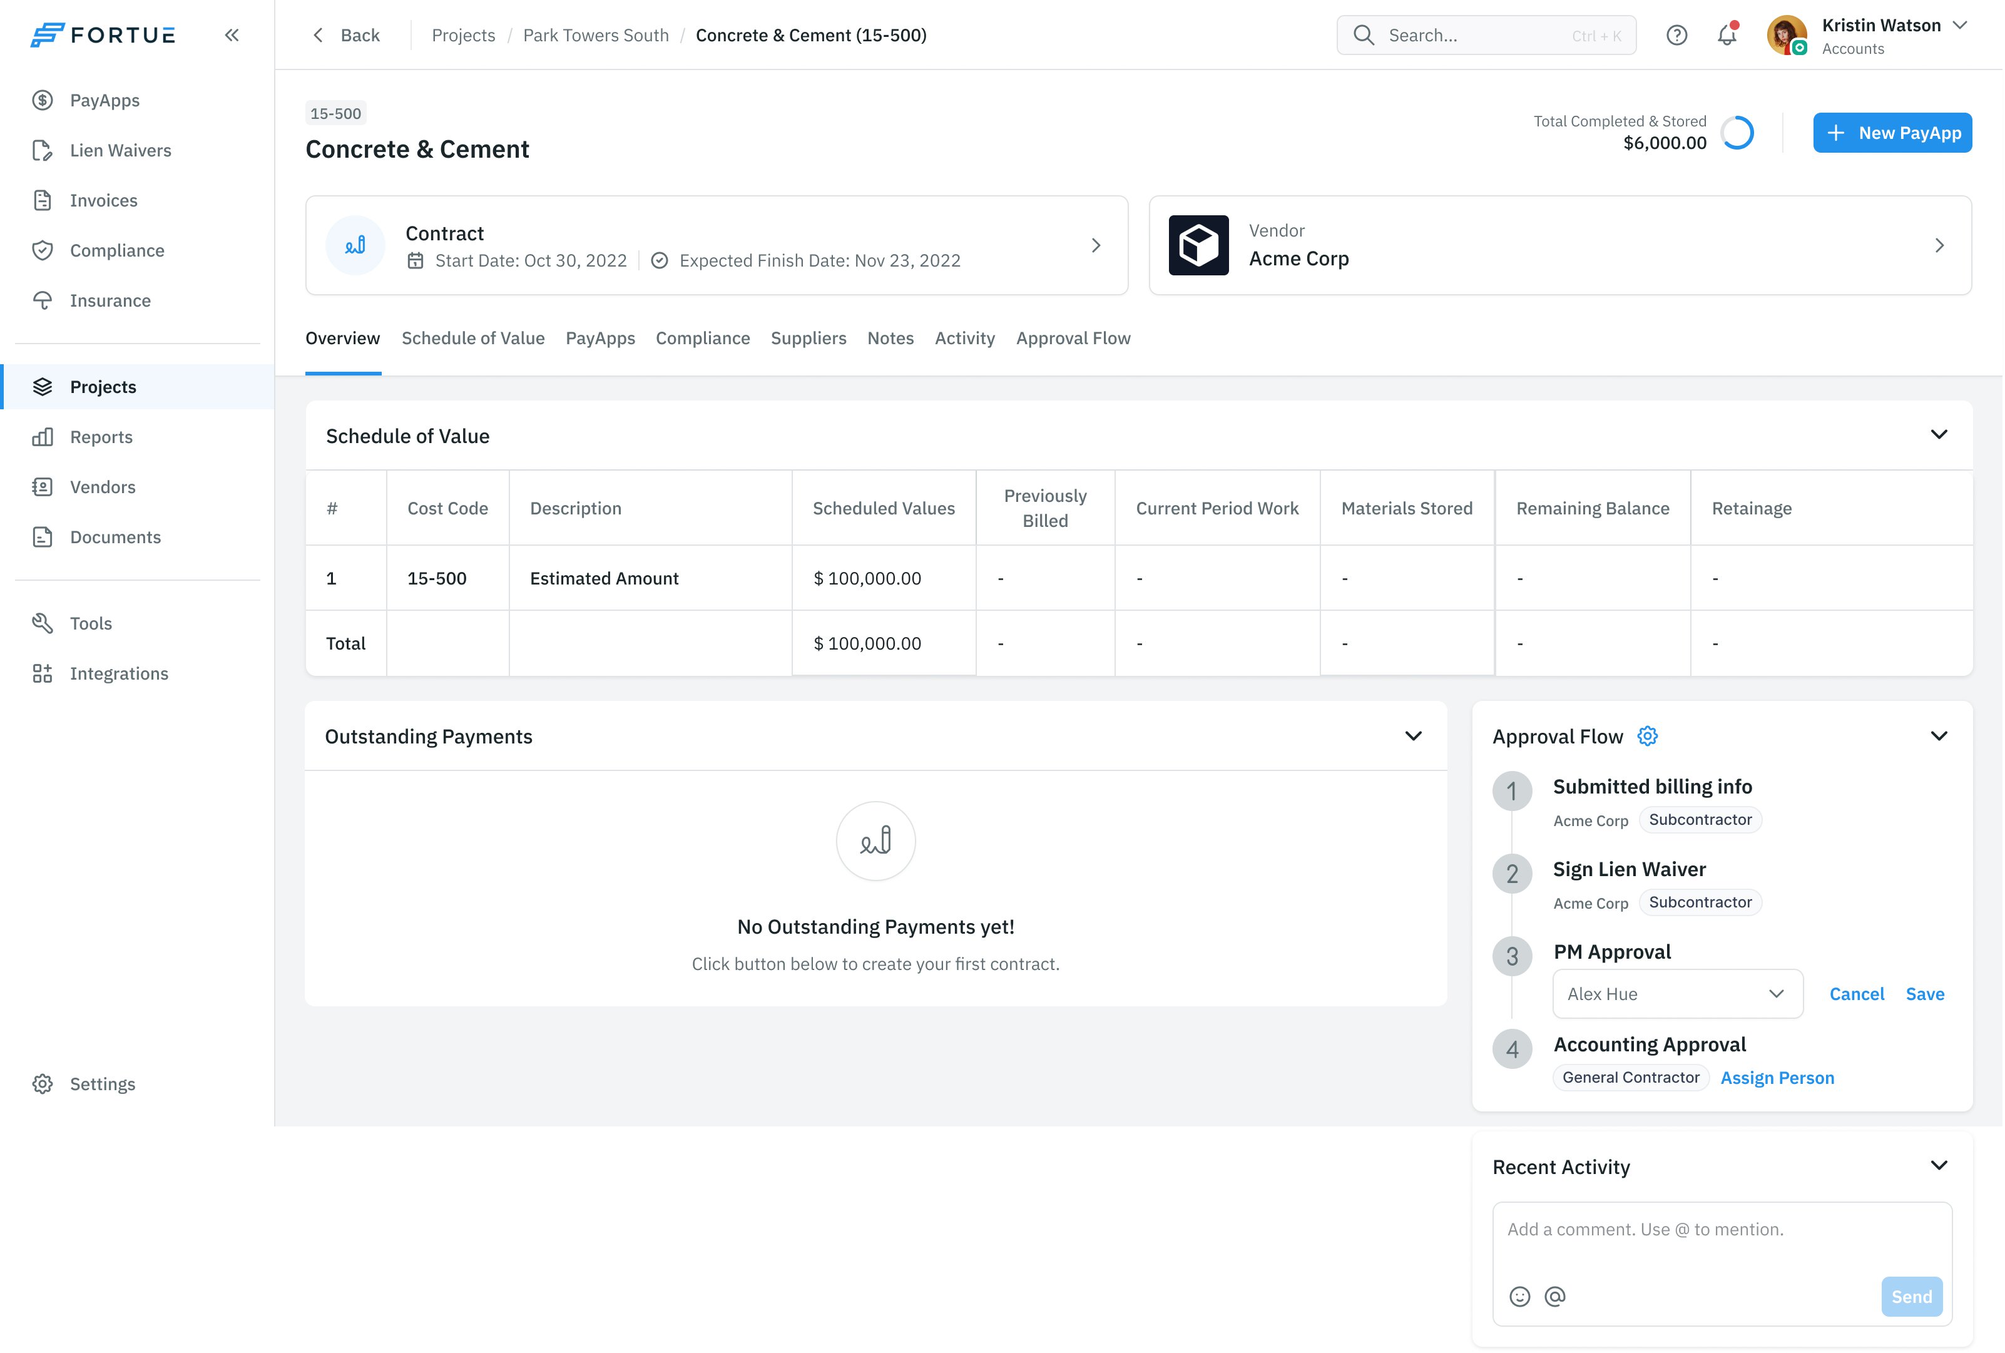
Task: Open the Acme Corp vendor card chevron
Action: (x=1941, y=246)
